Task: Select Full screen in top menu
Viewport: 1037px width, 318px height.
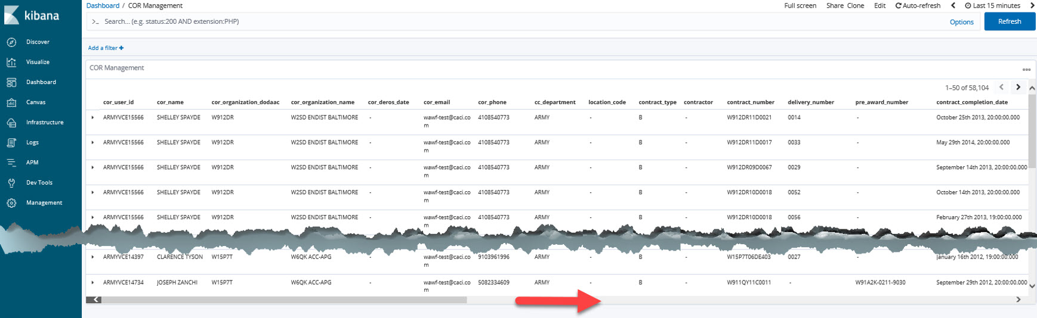Action: pos(800,6)
